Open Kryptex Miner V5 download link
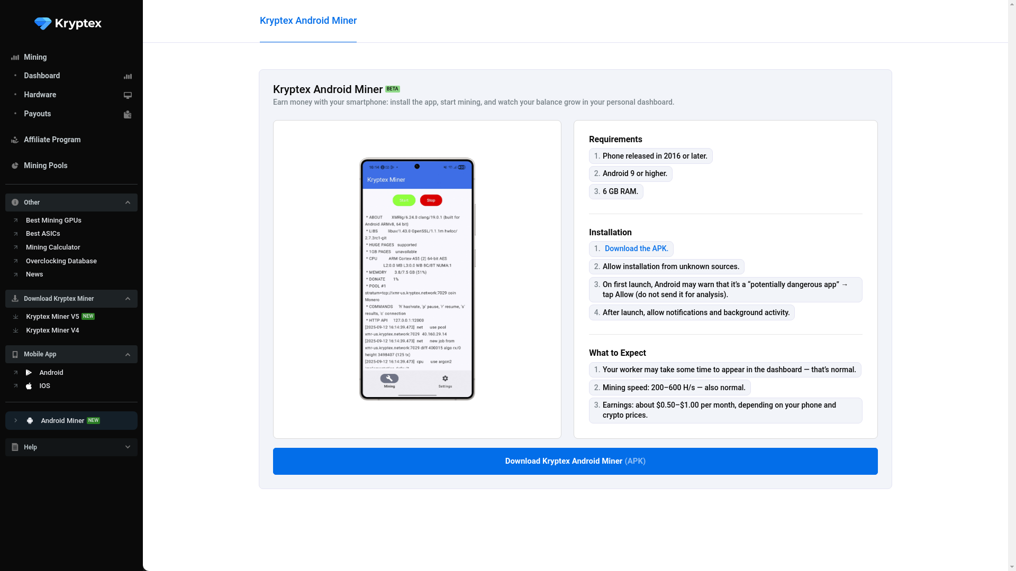 point(52,317)
